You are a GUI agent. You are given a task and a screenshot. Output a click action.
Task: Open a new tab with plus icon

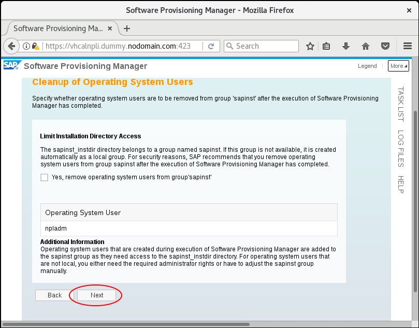[127, 28]
